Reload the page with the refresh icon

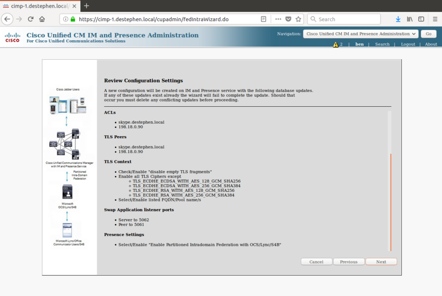[x=31, y=19]
